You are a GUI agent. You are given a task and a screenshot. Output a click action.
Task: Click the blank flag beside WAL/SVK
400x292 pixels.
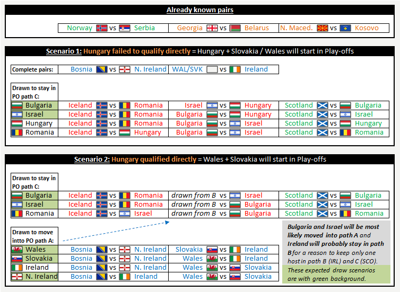[212, 69]
